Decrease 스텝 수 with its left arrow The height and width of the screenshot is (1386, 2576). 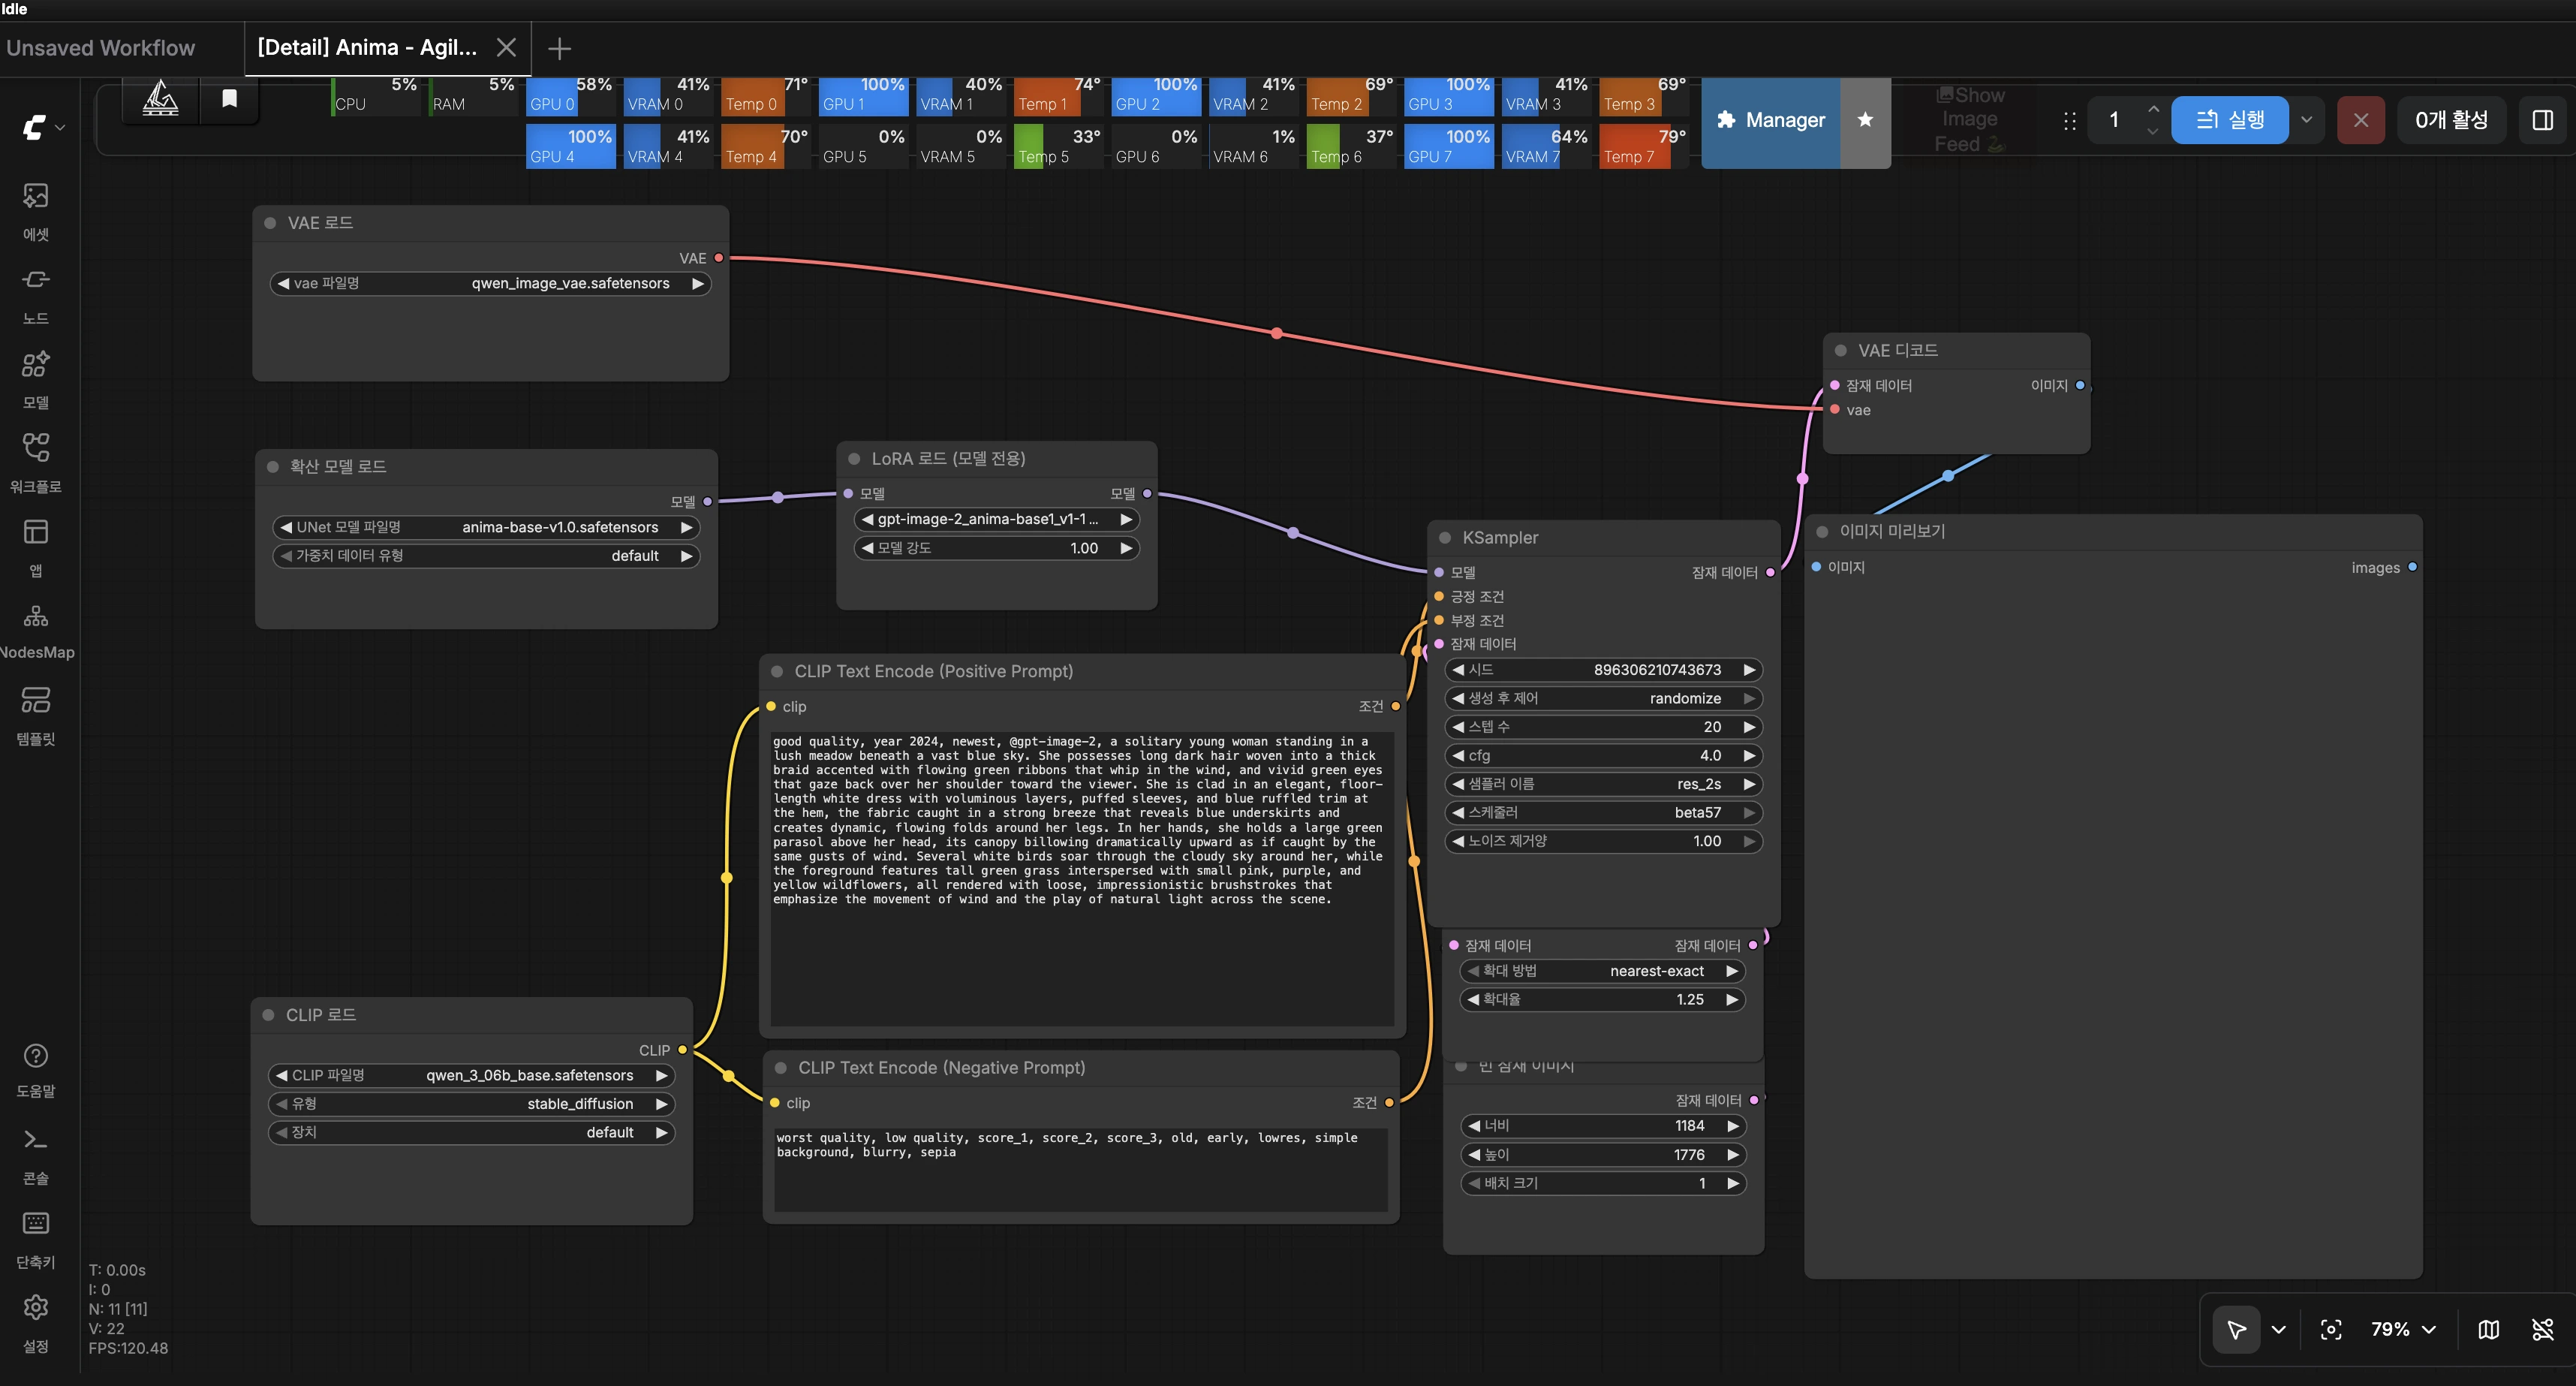[1458, 727]
